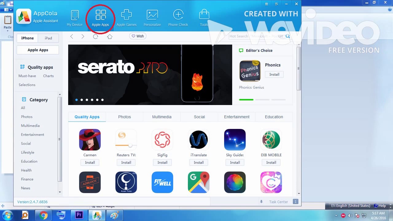The height and width of the screenshot is (221, 393).
Task: Switch to iPad device toggle
Action: tap(48, 38)
